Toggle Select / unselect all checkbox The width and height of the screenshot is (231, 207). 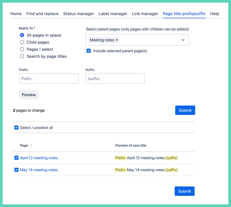(16, 128)
